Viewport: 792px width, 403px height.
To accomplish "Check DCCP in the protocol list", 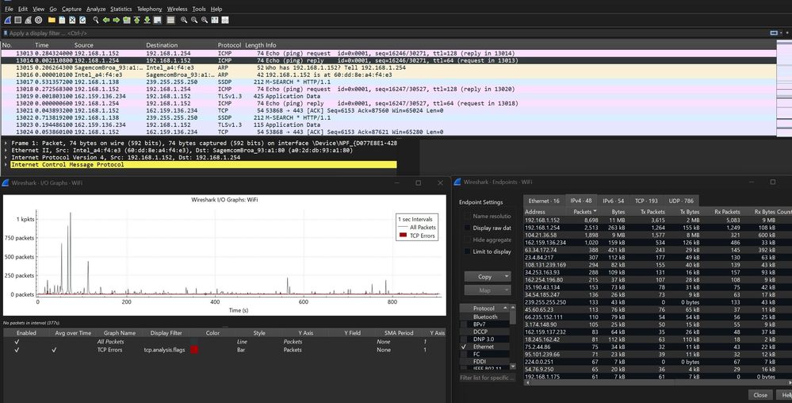I will click(464, 332).
